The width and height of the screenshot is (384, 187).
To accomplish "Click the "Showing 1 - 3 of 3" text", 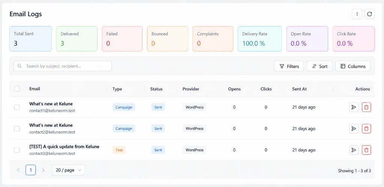I will point(354,171).
